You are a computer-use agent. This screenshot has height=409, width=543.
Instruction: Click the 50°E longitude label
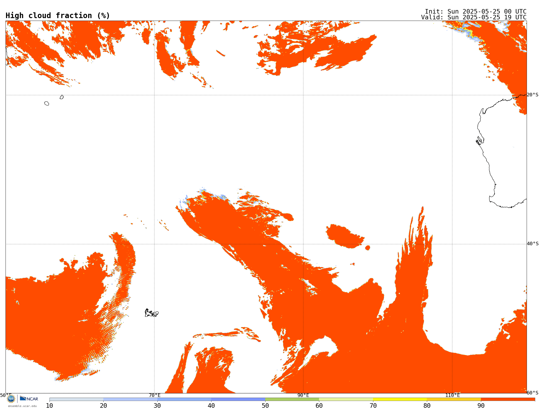tap(6, 395)
